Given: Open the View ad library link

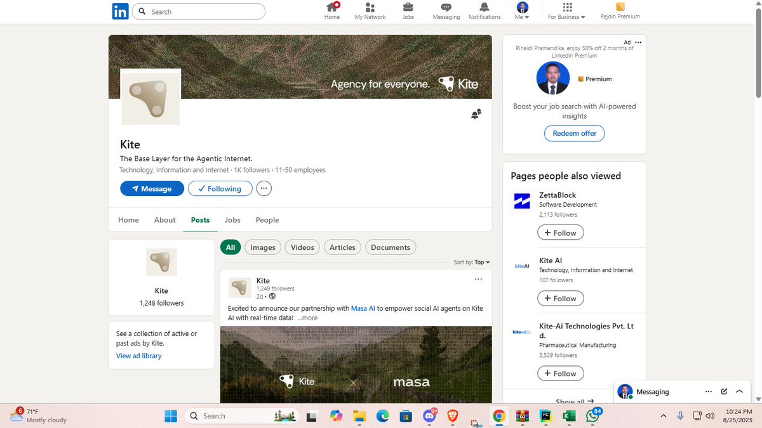Looking at the screenshot, I should tap(138, 356).
